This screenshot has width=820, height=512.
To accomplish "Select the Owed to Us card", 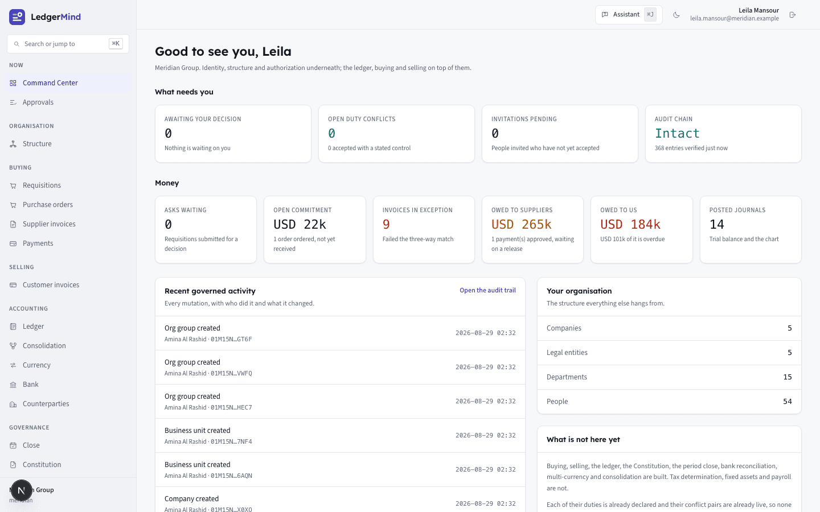I will (x=642, y=230).
